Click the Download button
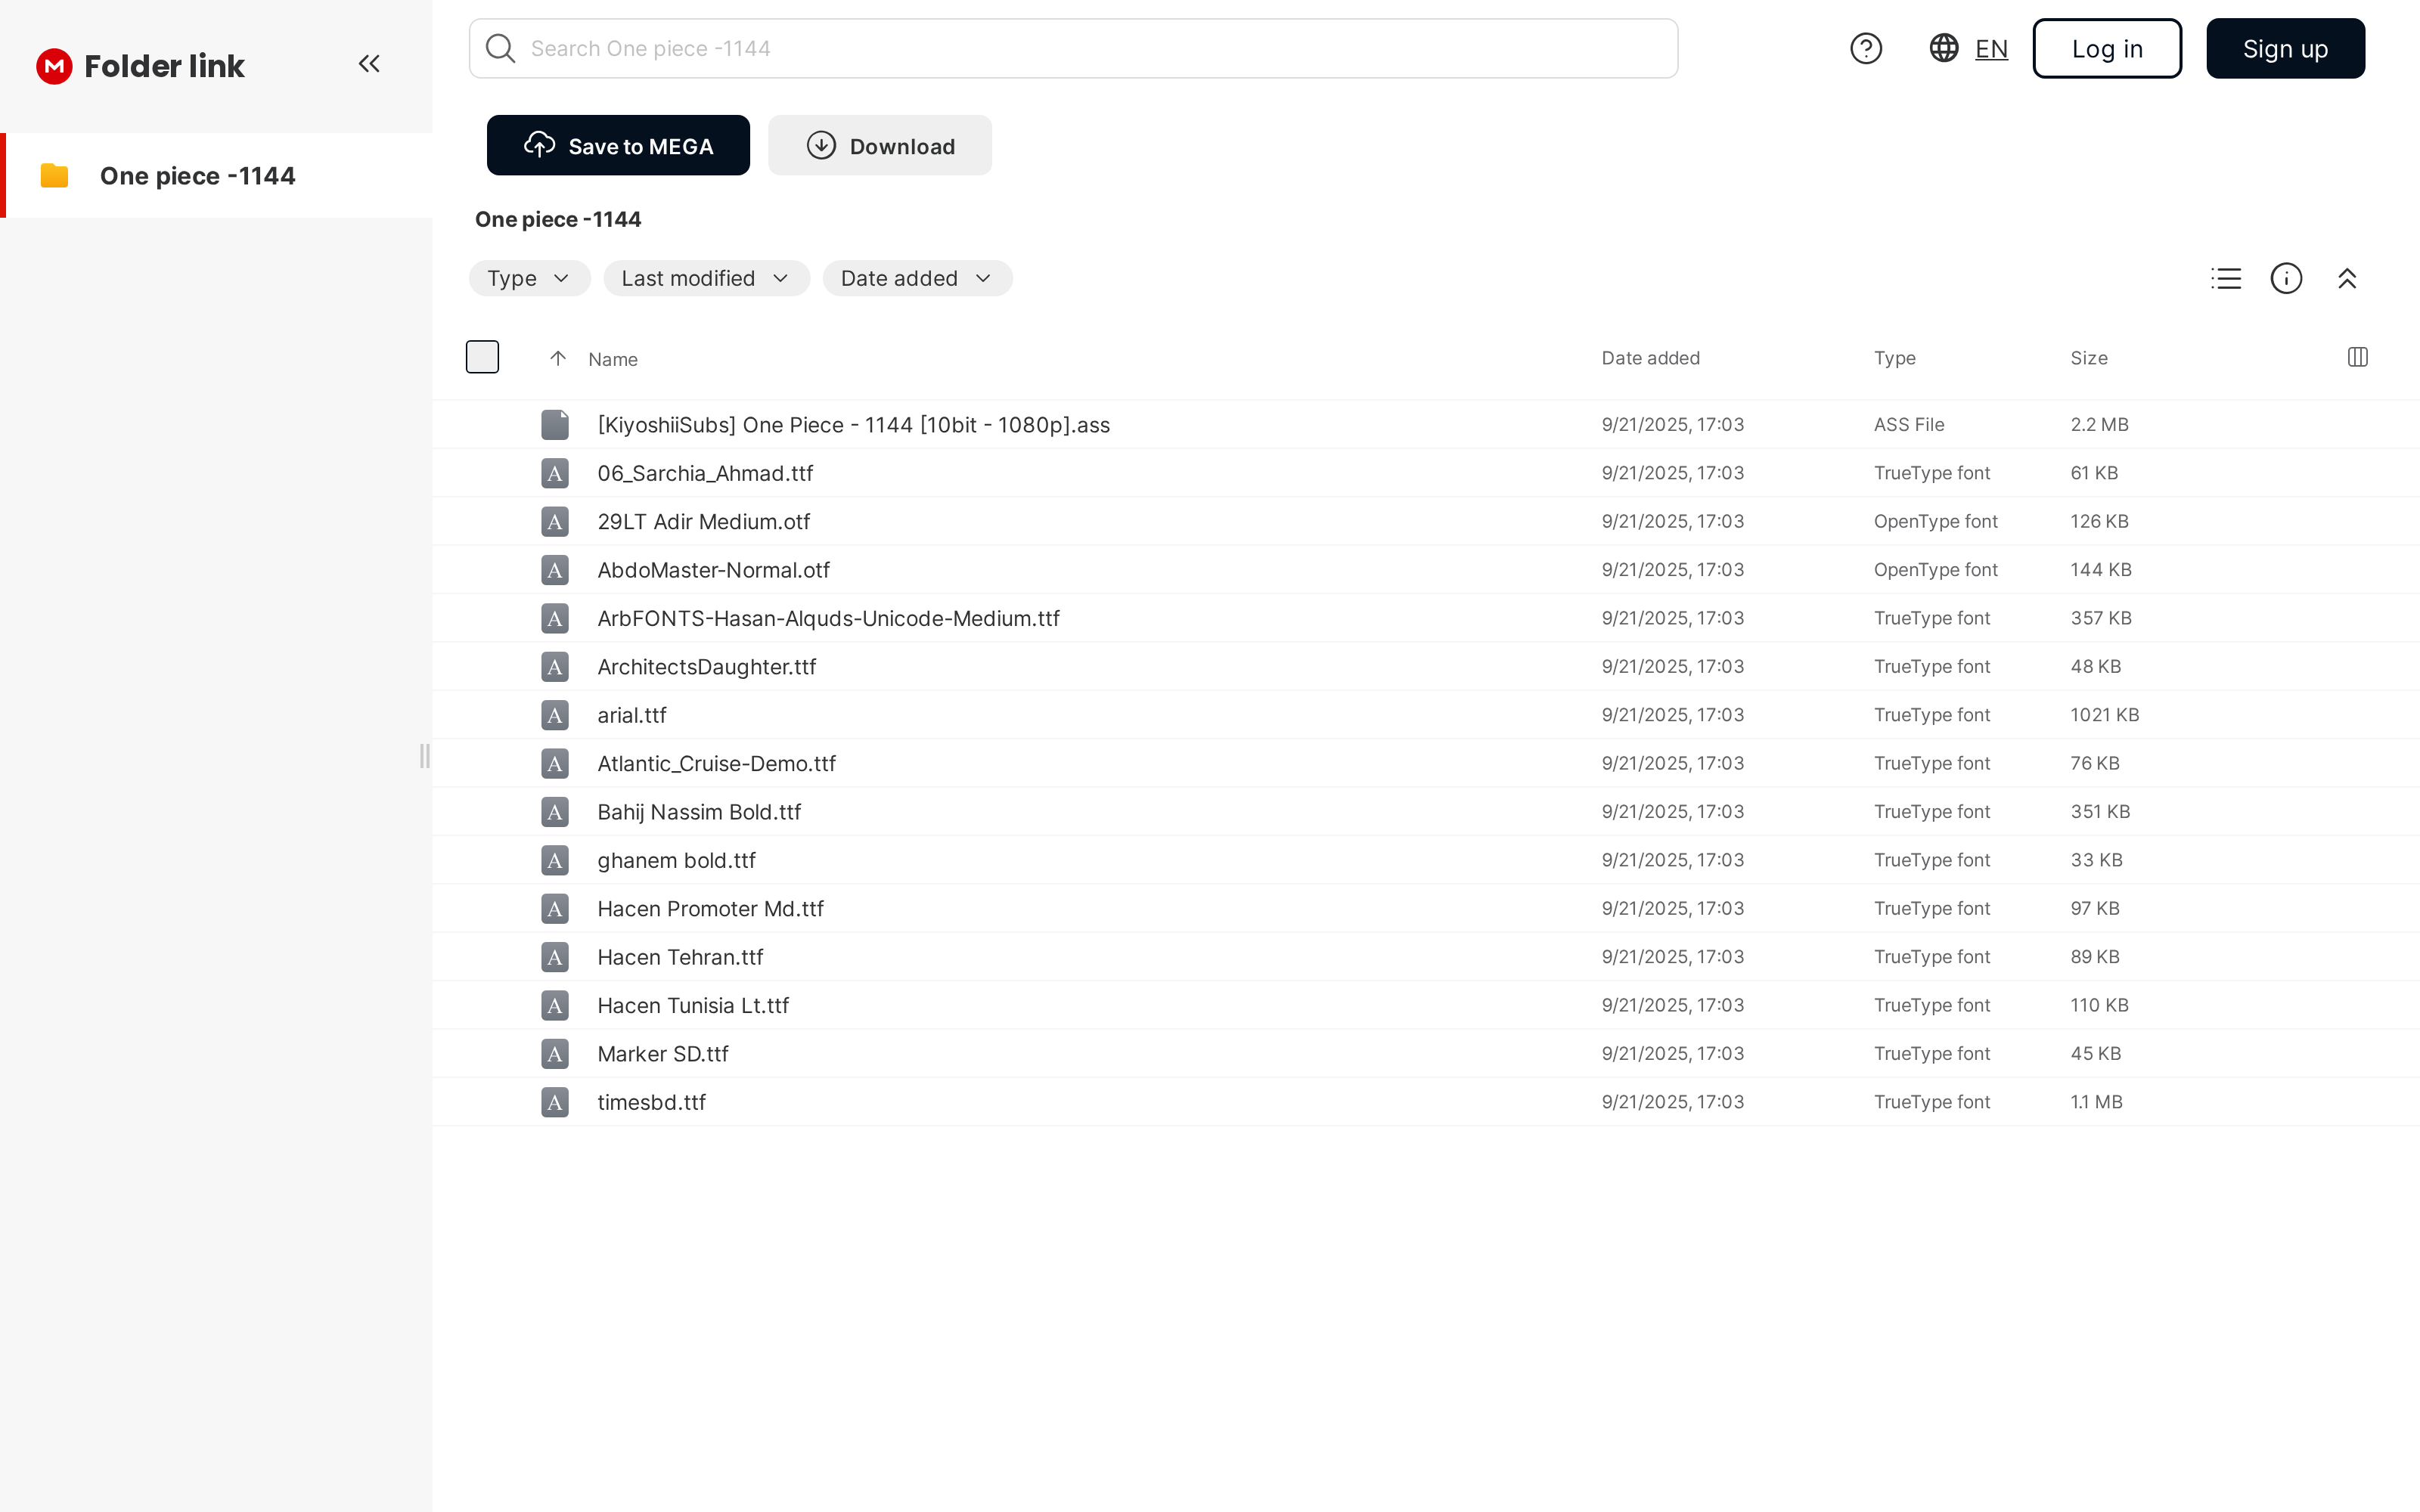The width and height of the screenshot is (2420, 1512). click(x=880, y=145)
